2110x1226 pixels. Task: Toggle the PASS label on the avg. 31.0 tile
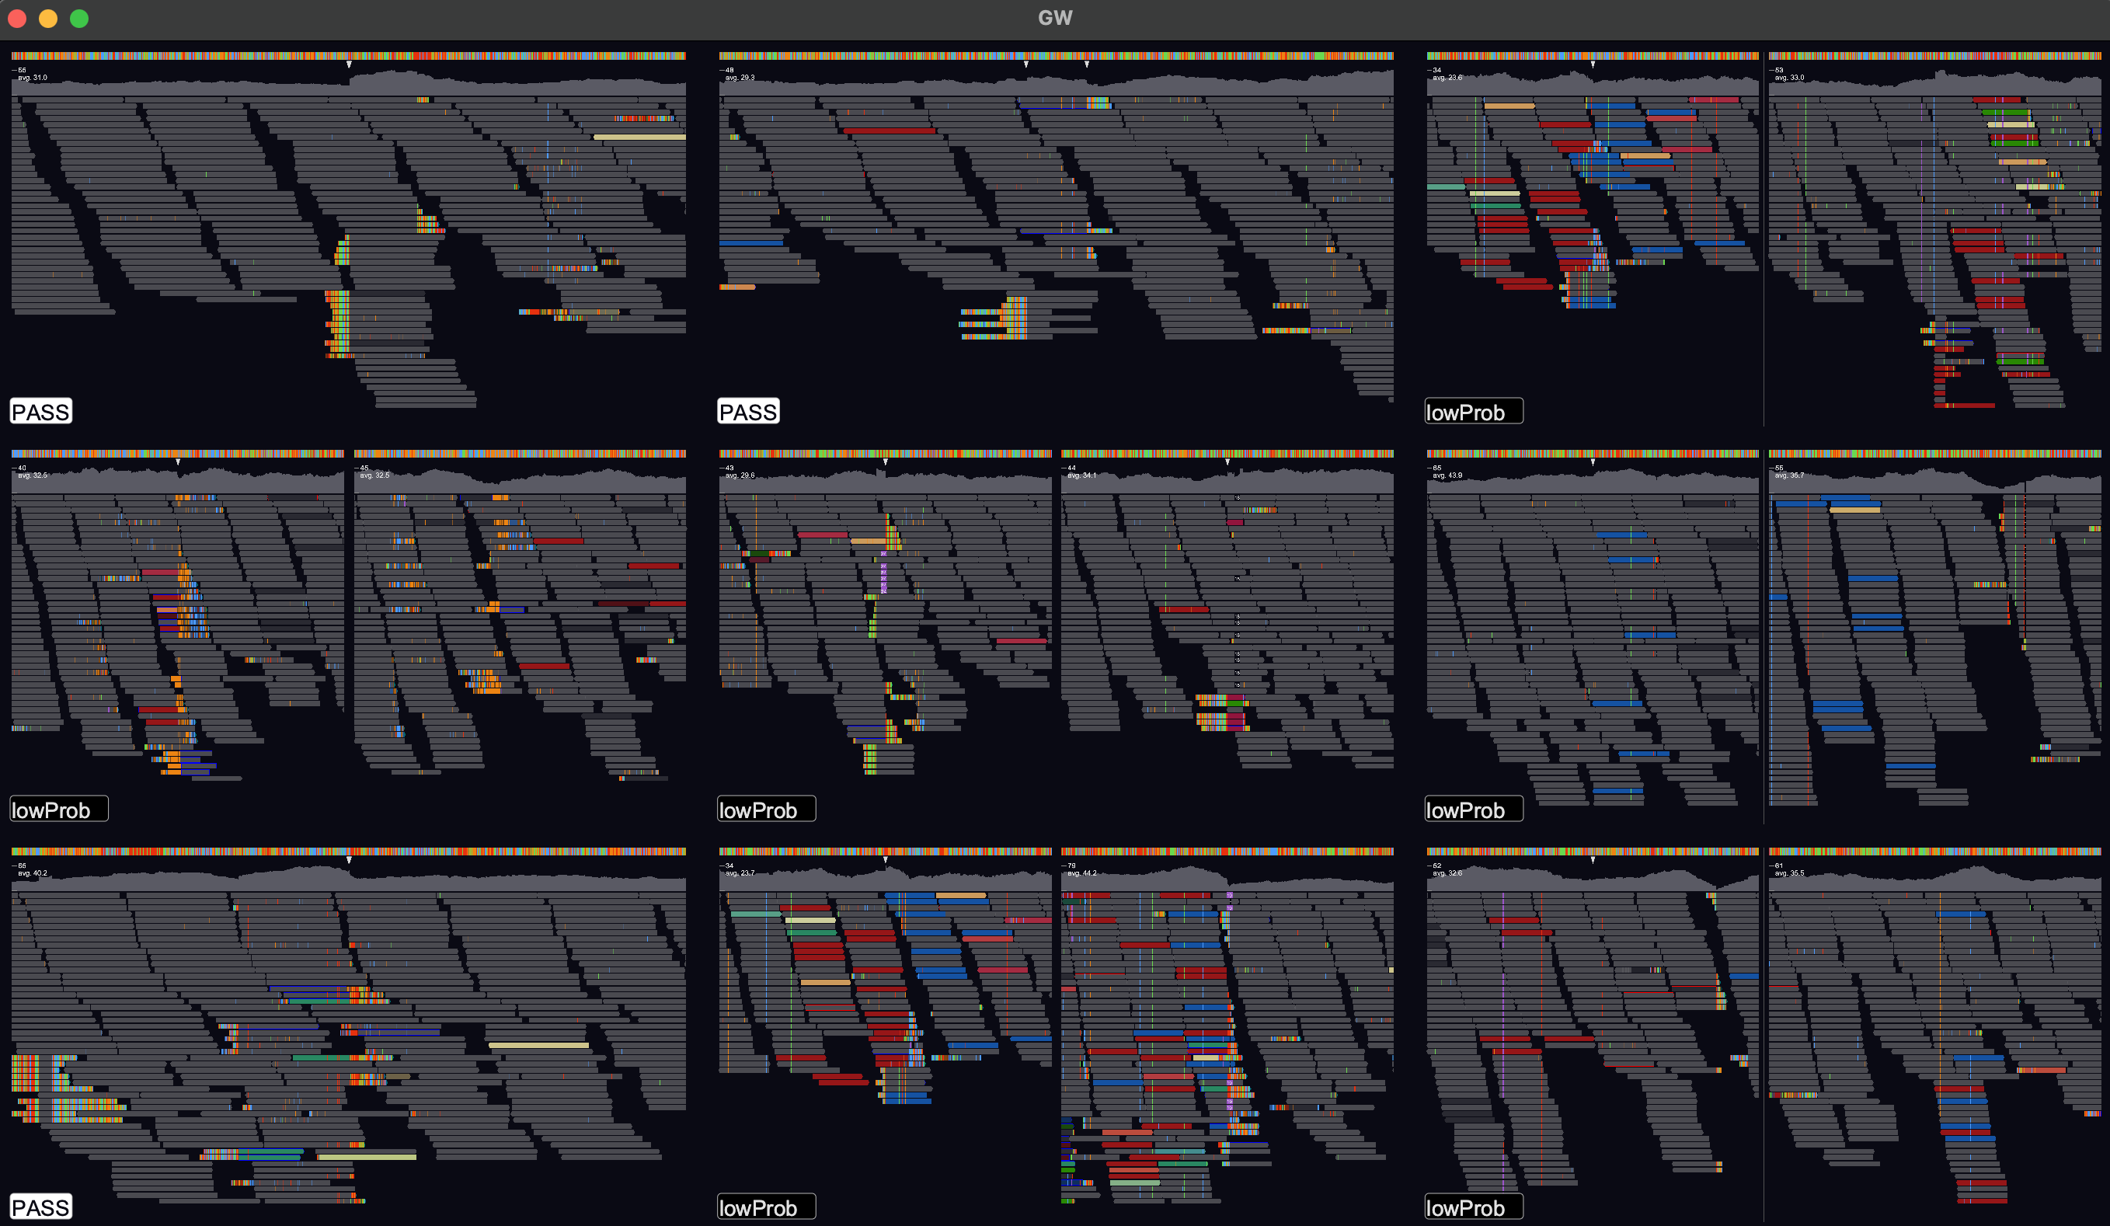click(x=40, y=411)
